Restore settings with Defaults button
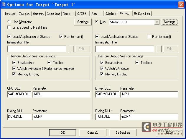 [123, 133]
